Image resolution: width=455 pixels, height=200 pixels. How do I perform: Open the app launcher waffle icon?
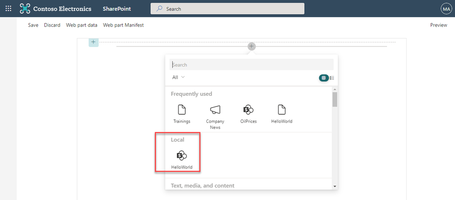coord(8,9)
